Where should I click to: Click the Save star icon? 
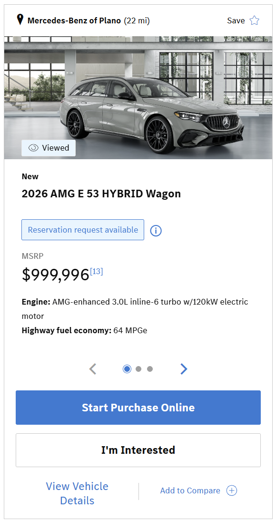pos(255,20)
